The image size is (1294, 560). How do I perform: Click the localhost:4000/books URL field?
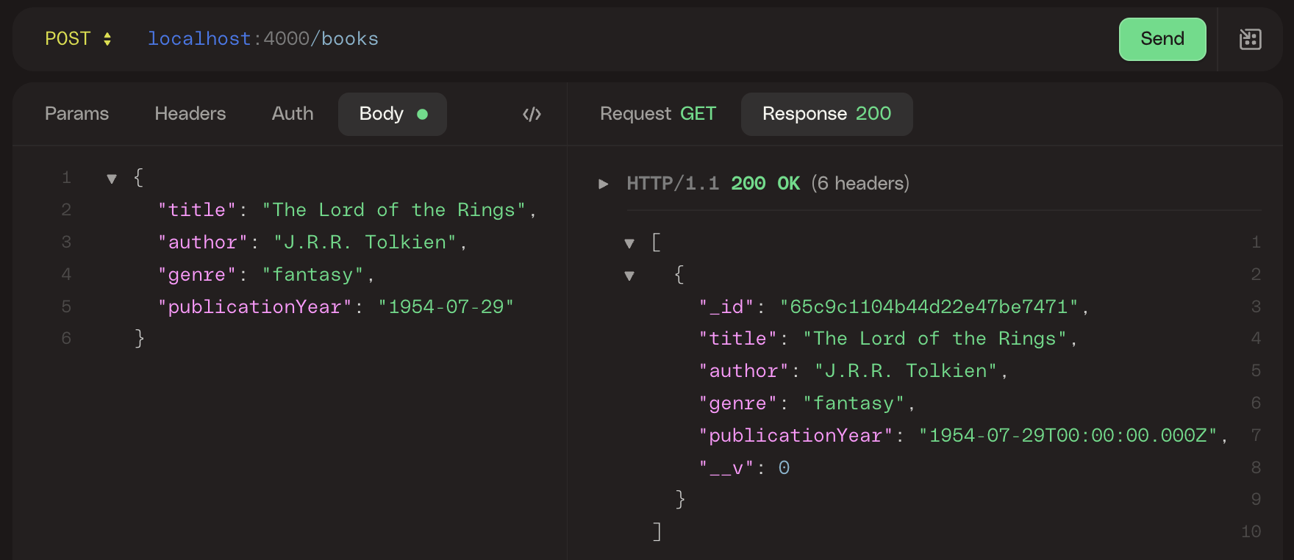point(263,39)
